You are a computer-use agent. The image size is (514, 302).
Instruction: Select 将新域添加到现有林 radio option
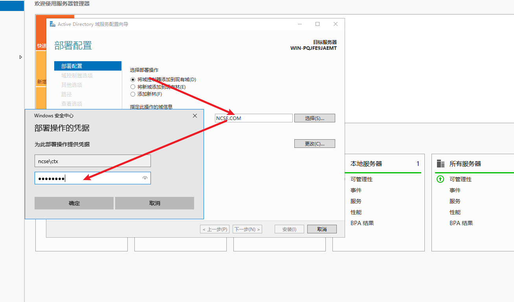coord(133,87)
